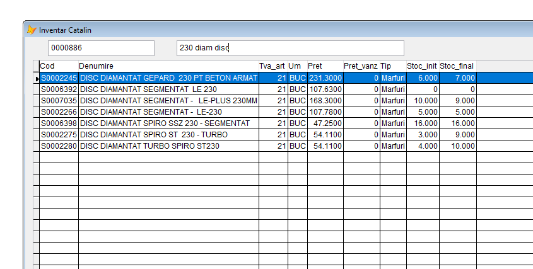This screenshot has height=269, width=533.
Task: Click Stoc_init value 3.000 in row S0002275
Action: [423, 135]
